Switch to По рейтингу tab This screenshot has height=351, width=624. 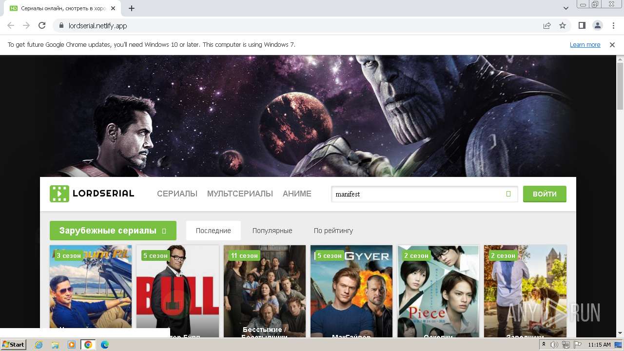click(x=333, y=231)
